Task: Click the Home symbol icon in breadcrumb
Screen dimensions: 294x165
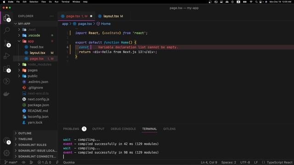Action: point(98,24)
